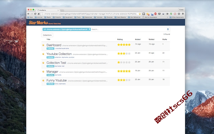Open the Dev Reference bookmarks folder

point(134,17)
